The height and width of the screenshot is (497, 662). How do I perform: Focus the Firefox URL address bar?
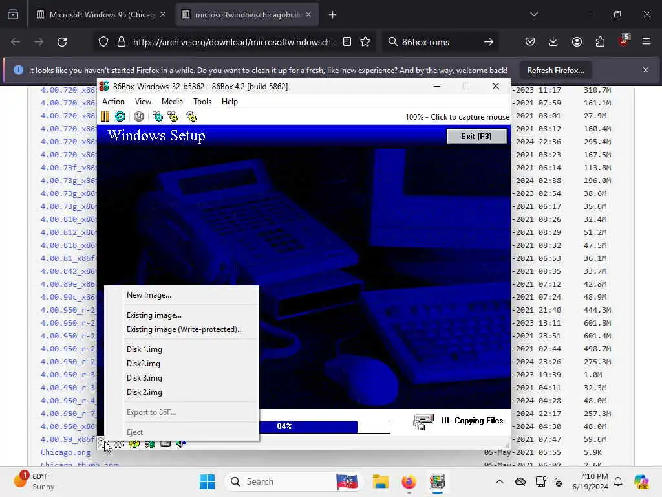234,42
